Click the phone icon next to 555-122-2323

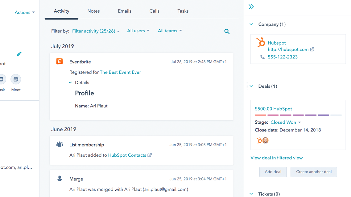(x=263, y=57)
